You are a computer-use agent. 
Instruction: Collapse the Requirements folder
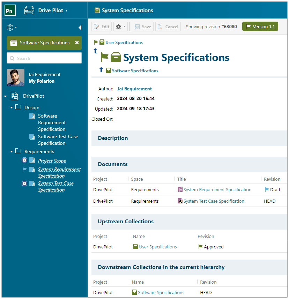tap(12, 151)
